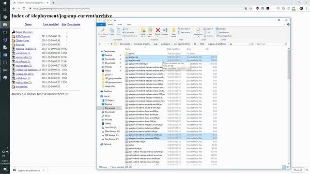This screenshot has height=174, width=310.
Task: Reload the page in Chrome
Action: (x=24, y=9)
